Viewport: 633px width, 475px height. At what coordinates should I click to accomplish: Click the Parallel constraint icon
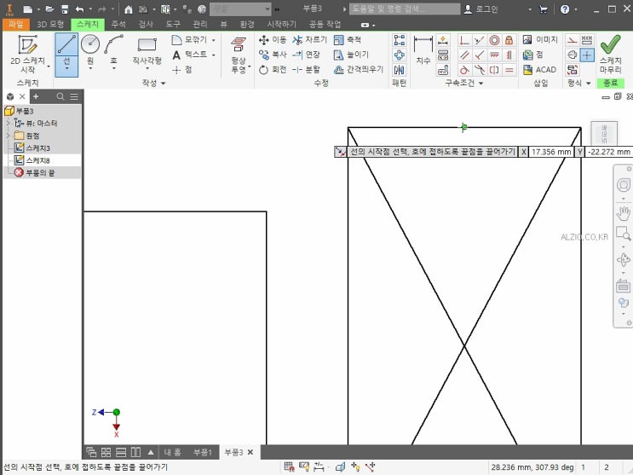point(464,55)
